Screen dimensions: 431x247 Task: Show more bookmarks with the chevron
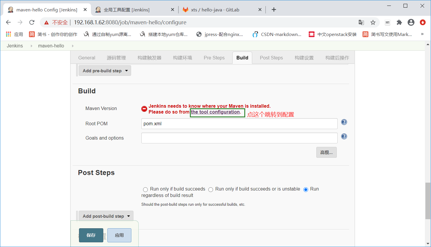(x=422, y=34)
